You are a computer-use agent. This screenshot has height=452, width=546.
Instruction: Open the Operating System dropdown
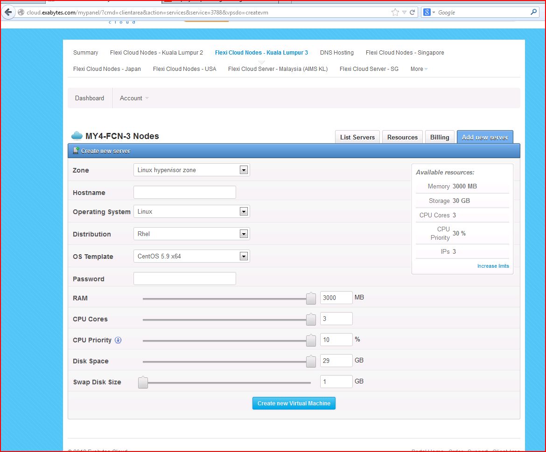click(191, 211)
